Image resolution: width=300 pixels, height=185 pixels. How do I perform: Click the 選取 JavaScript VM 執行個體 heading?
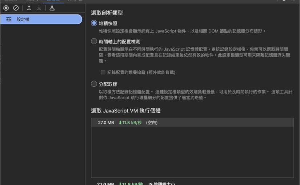[125, 110]
